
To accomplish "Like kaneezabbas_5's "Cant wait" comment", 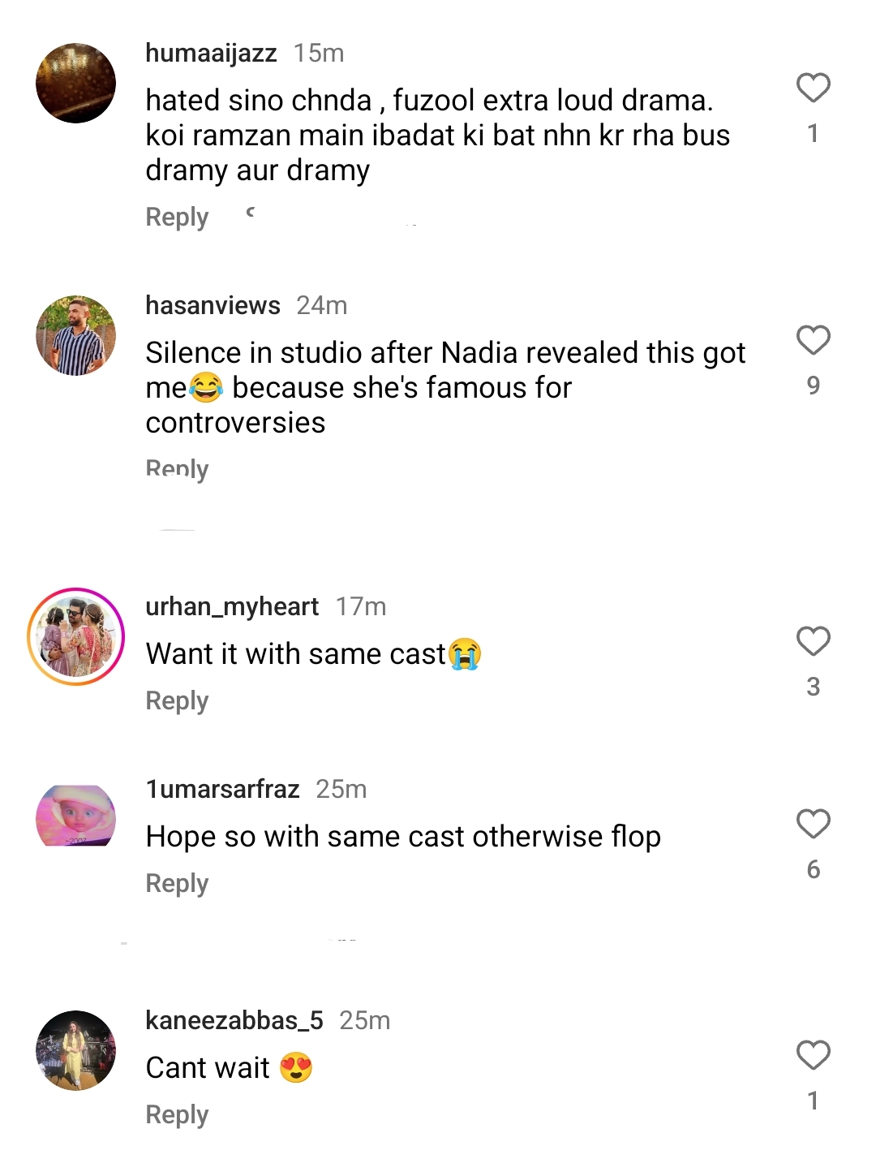I will click(813, 1055).
